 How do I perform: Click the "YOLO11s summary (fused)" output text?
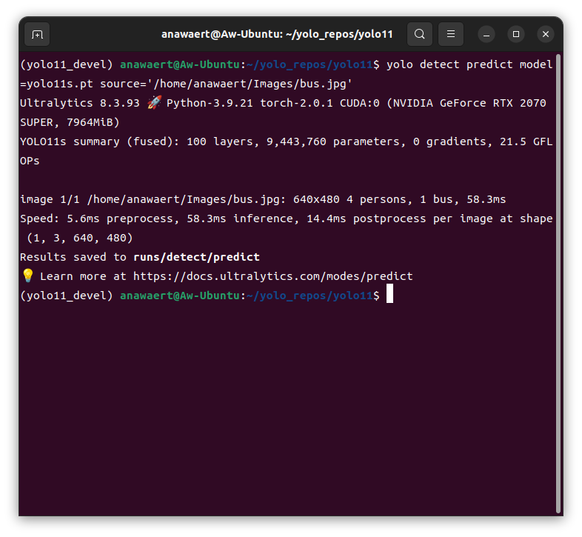click(x=96, y=141)
